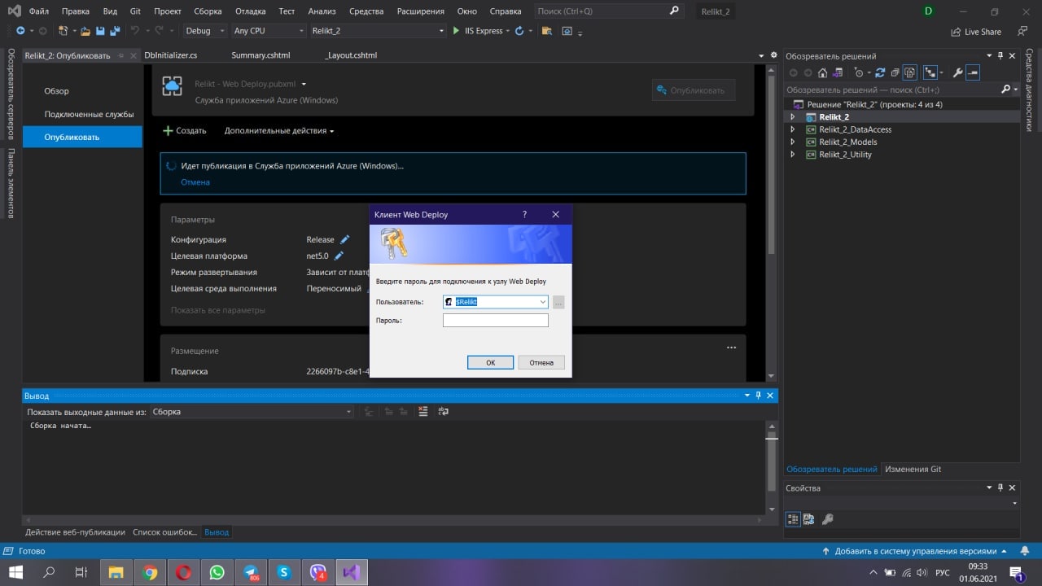The height and width of the screenshot is (586, 1042).
Task: Click the Sync/Refresh icon in Solution Explorer
Action: pos(880,72)
